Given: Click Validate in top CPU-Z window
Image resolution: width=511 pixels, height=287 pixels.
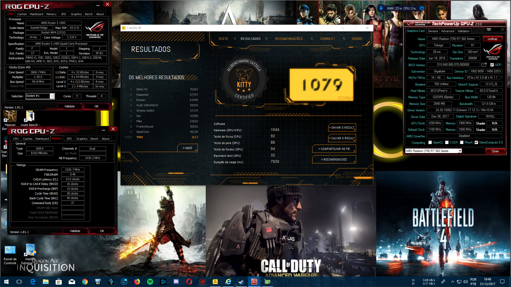Looking at the screenshot, I should (69, 106).
